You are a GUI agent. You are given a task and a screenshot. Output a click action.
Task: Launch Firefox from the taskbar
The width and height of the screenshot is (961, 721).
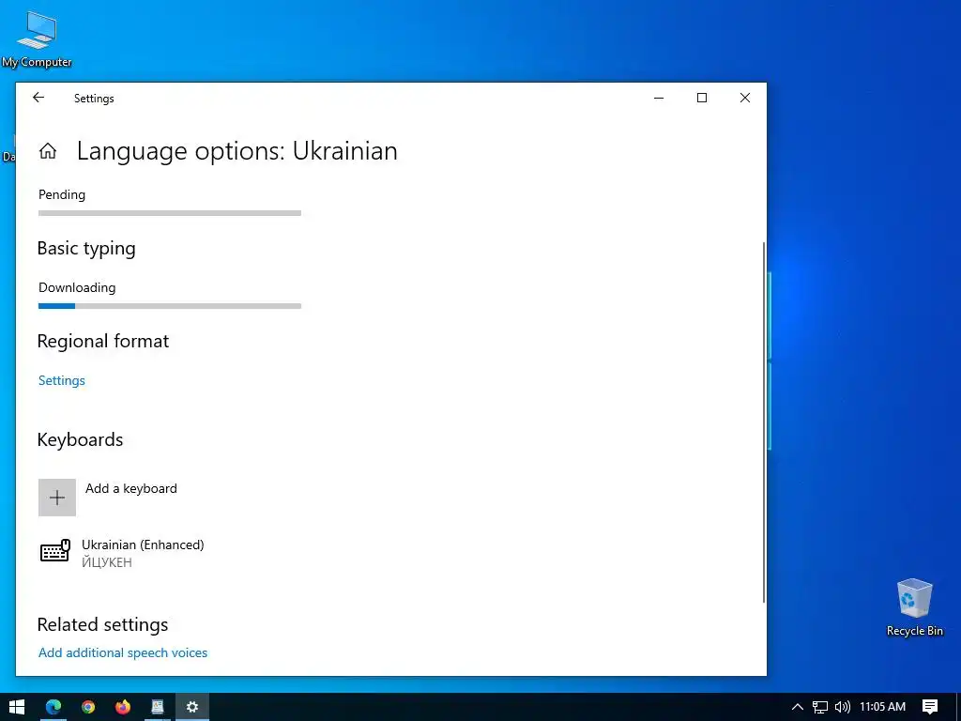point(123,707)
